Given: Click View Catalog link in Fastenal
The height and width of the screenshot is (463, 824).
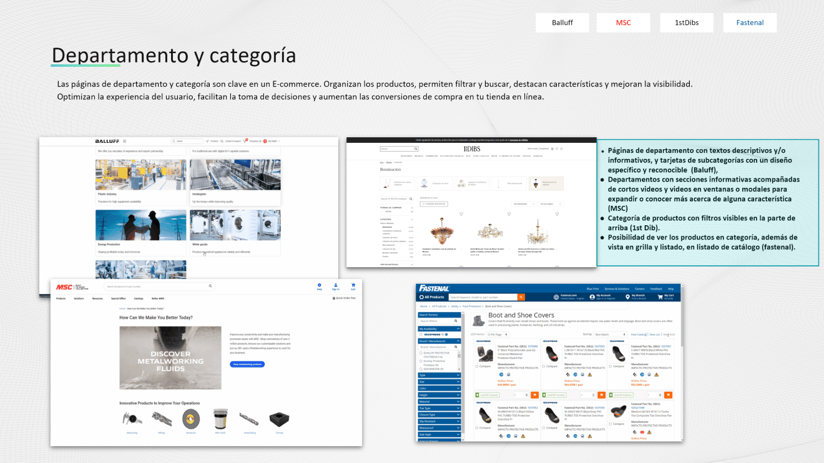Looking at the screenshot, I should tap(639, 334).
